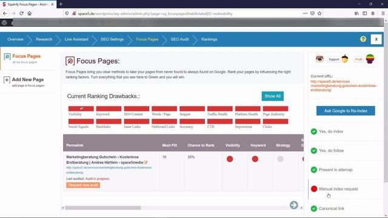The image size is (388, 218).
Task: Click the horizontal table scrollbar thumb
Action: [x=102, y=208]
